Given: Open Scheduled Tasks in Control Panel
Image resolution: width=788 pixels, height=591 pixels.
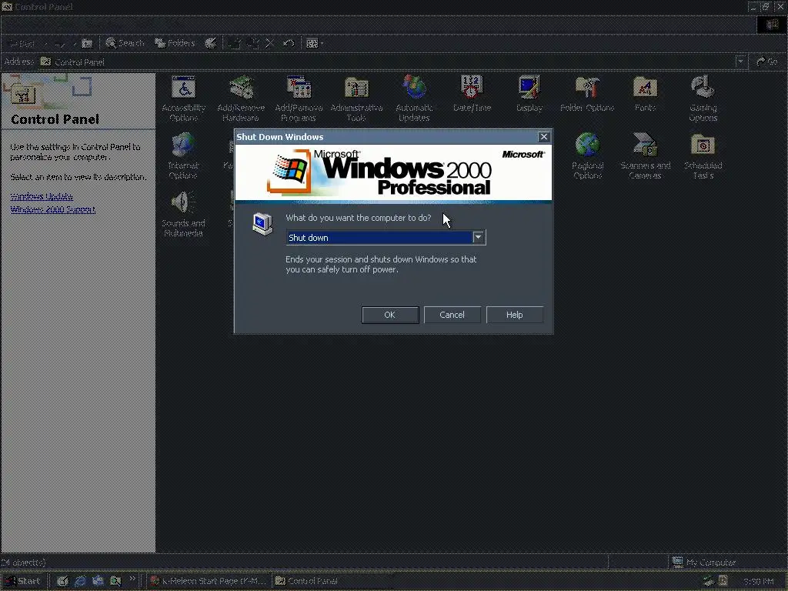Looking at the screenshot, I should 703,156.
